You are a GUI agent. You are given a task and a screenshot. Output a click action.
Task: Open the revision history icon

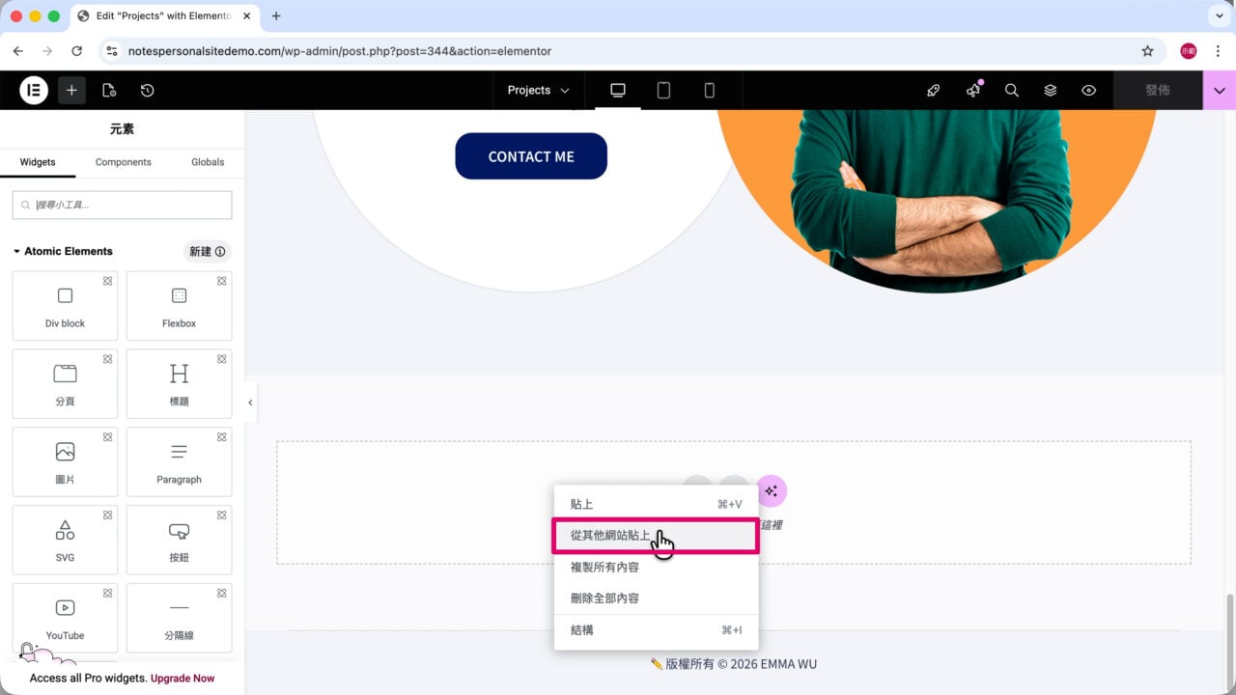pos(147,90)
